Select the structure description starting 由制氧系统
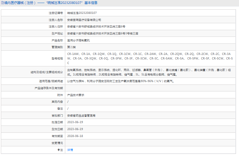Viewport: 239px width, 156px height. [x=149, y=72]
